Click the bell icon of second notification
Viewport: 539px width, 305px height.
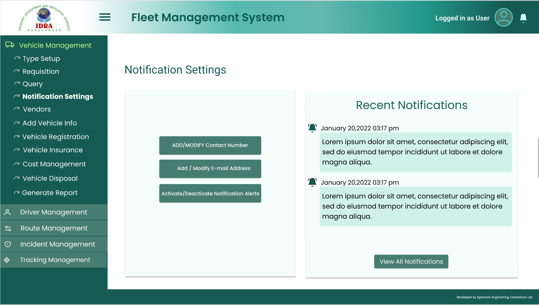[312, 182]
